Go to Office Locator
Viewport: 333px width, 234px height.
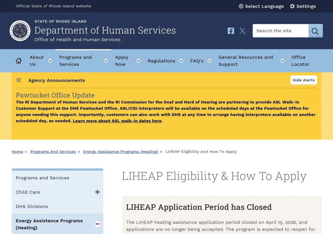coord(300,61)
